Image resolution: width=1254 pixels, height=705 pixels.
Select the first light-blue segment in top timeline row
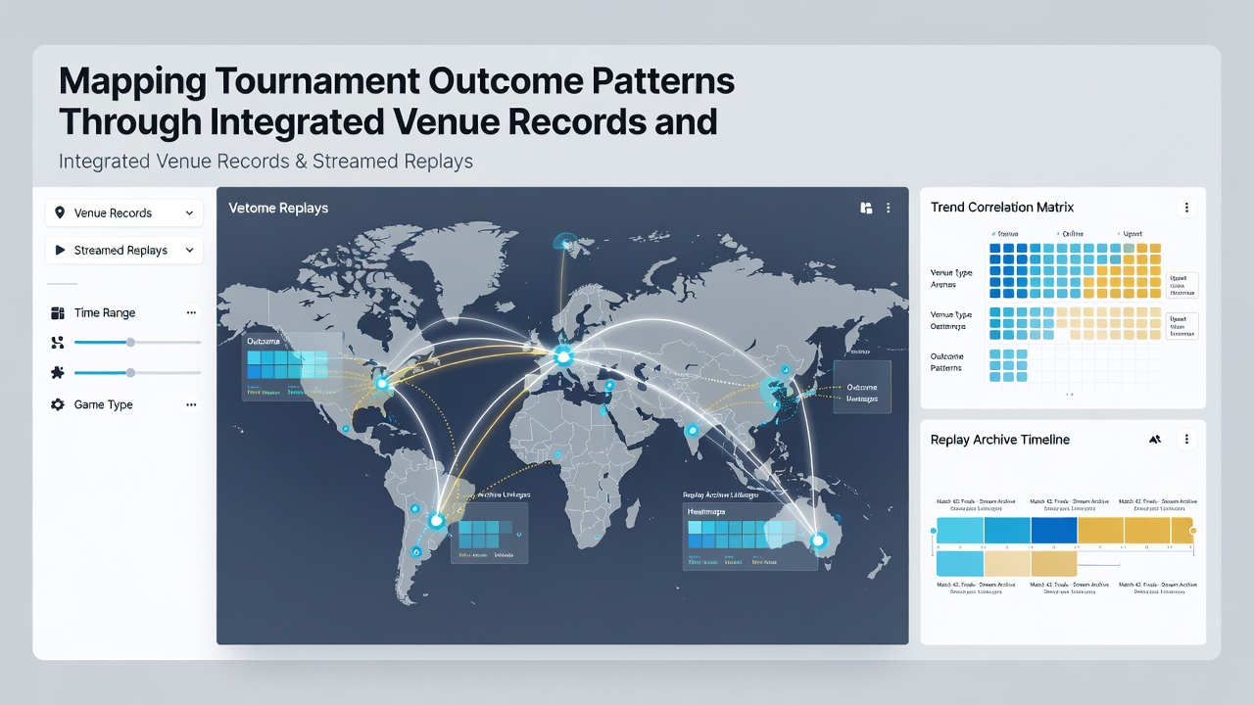coord(960,531)
